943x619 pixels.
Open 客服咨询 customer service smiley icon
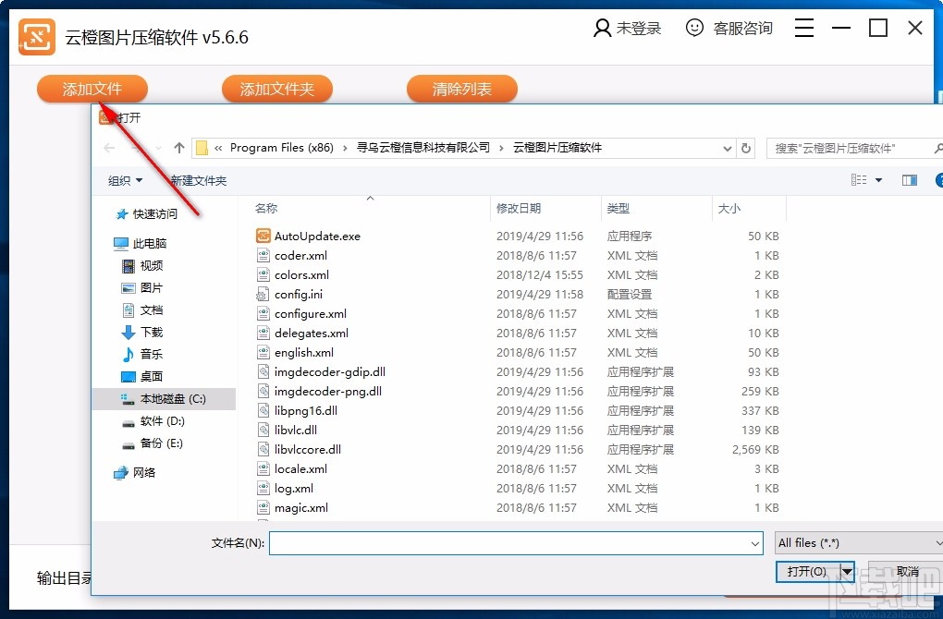pyautogui.click(x=695, y=28)
